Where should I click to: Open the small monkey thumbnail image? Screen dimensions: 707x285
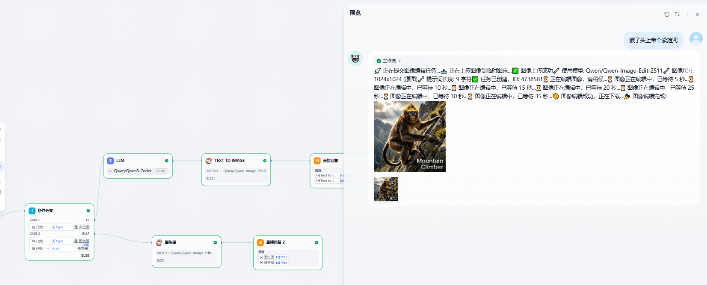386,189
